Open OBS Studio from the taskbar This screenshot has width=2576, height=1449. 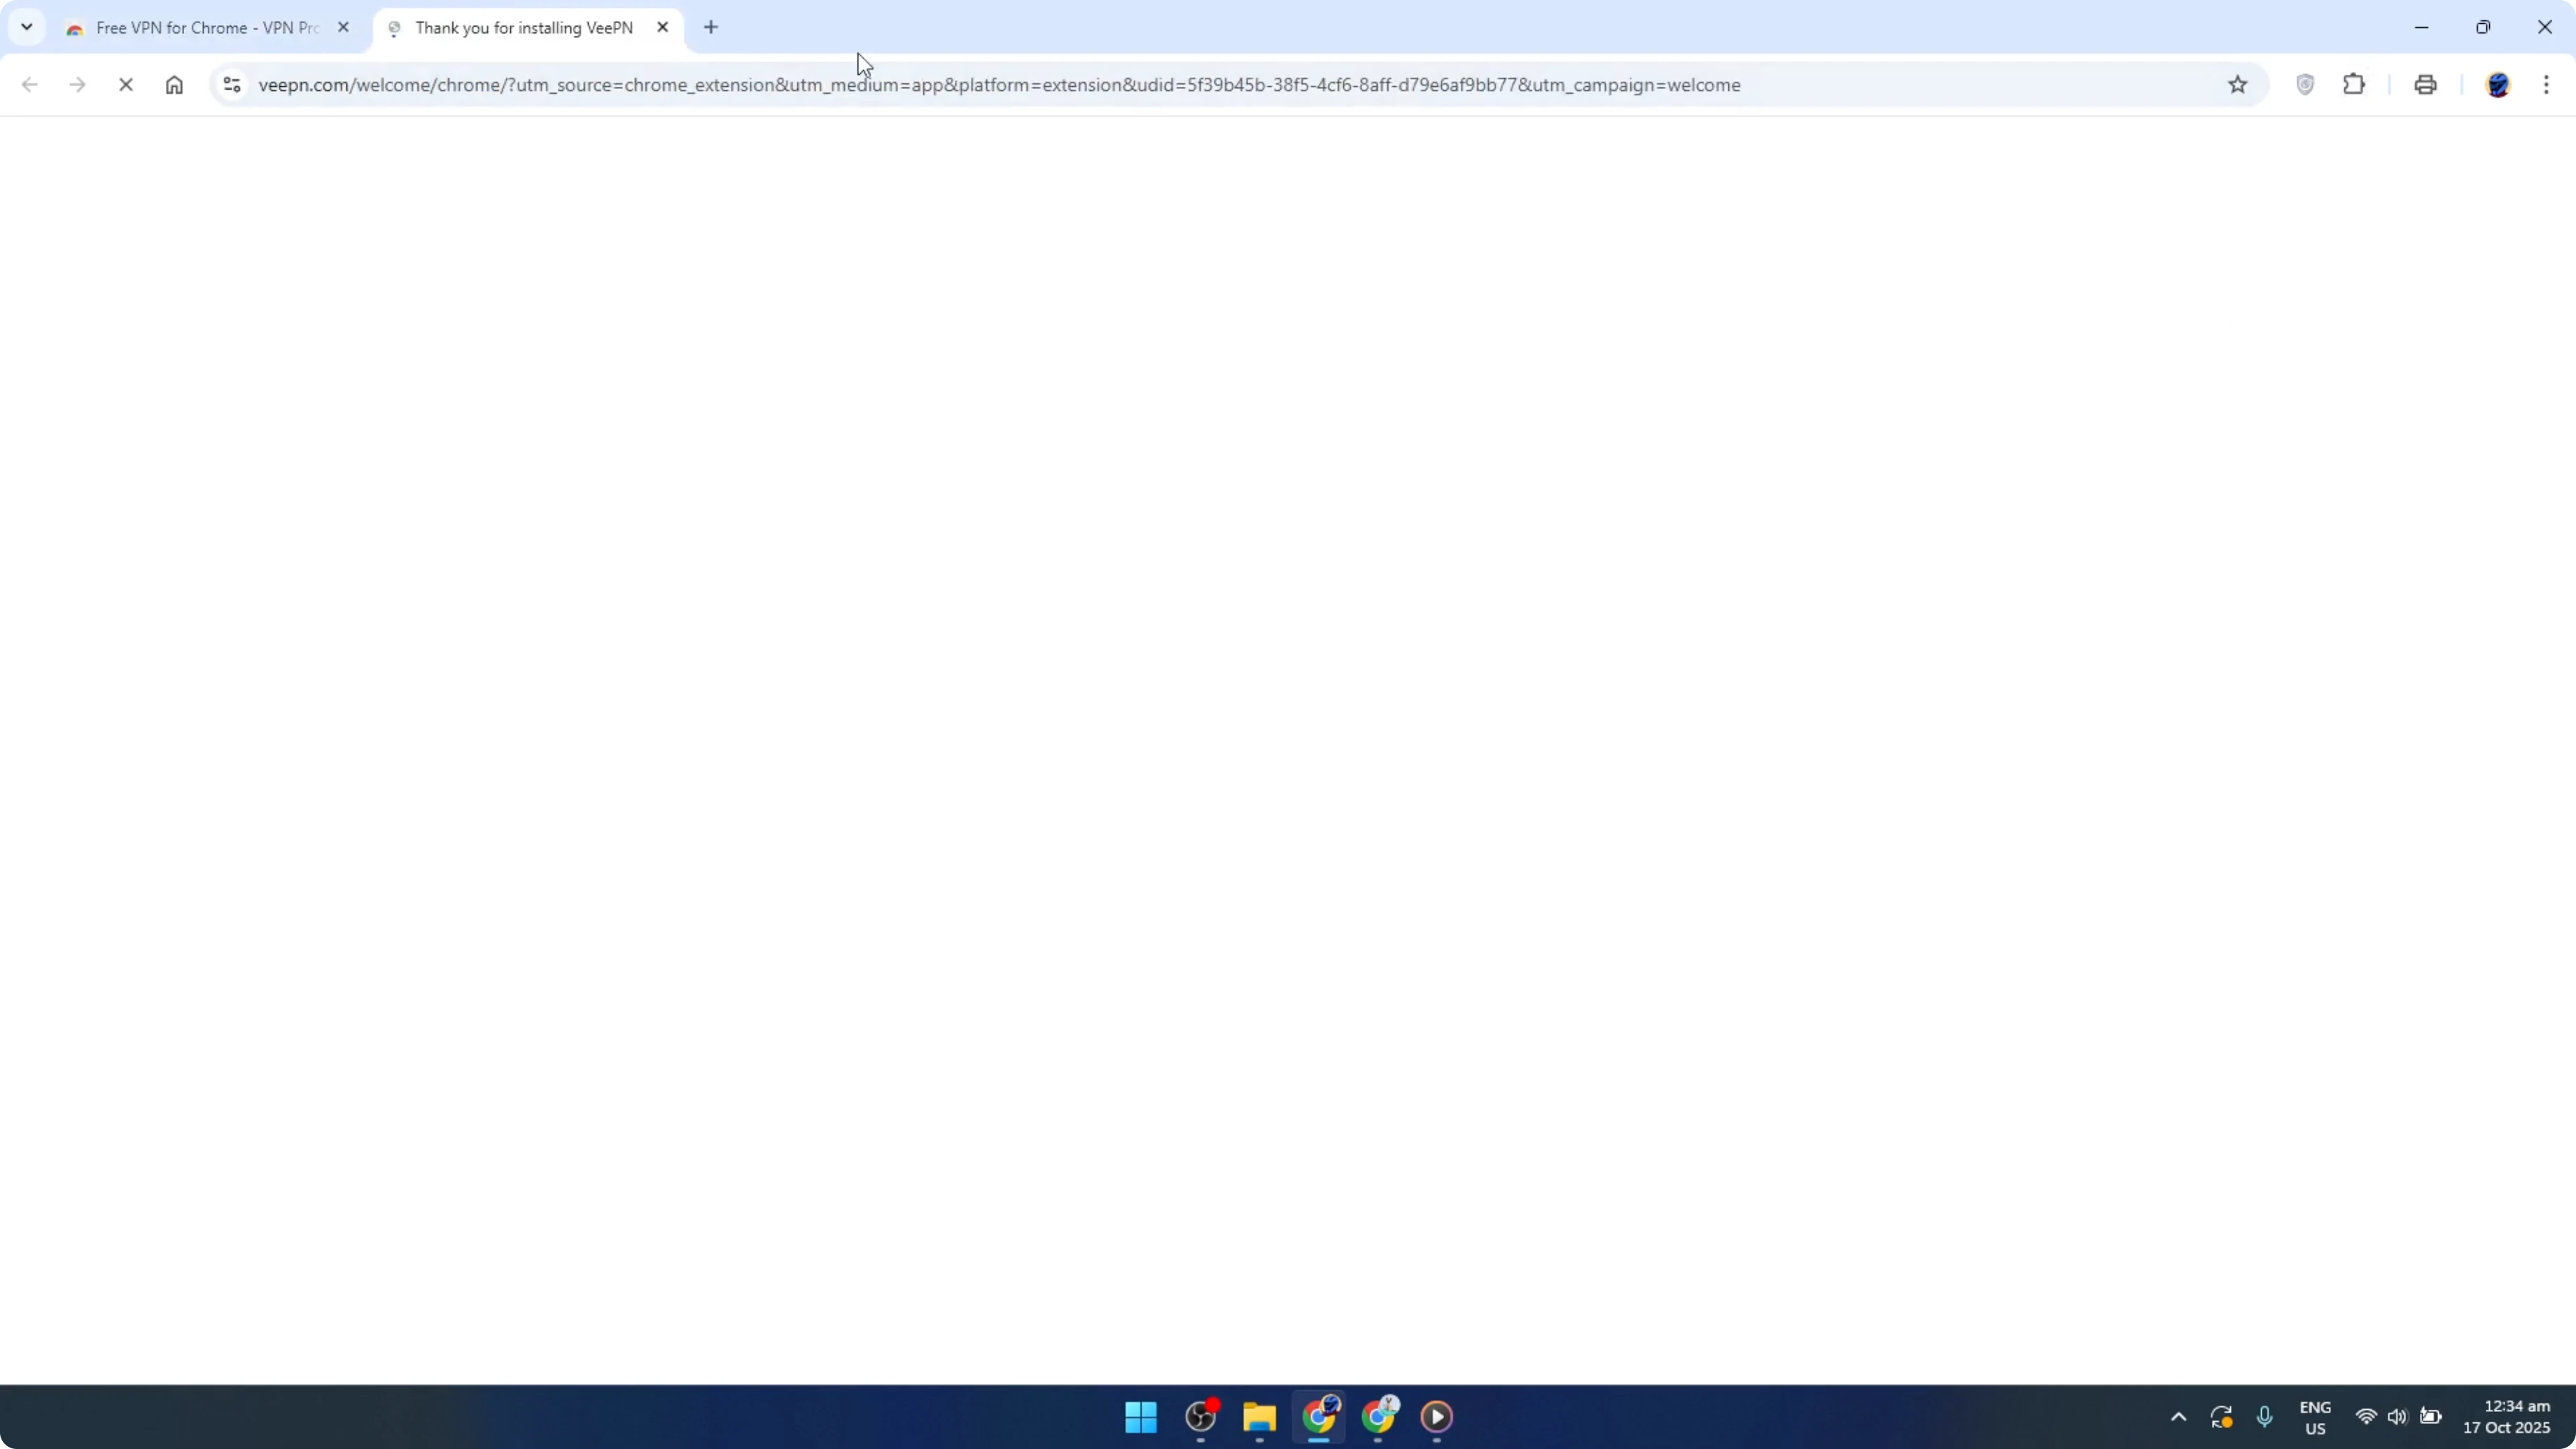tap(1199, 1417)
